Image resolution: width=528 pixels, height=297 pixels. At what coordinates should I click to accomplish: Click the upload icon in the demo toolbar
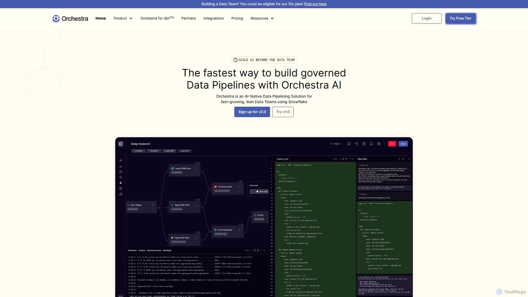364,144
